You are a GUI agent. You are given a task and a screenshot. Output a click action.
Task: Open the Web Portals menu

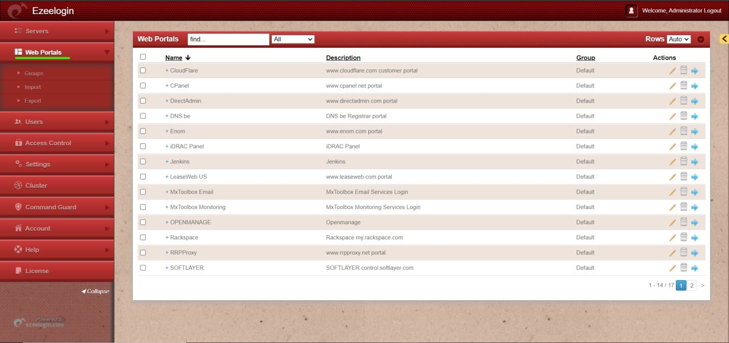click(x=57, y=53)
